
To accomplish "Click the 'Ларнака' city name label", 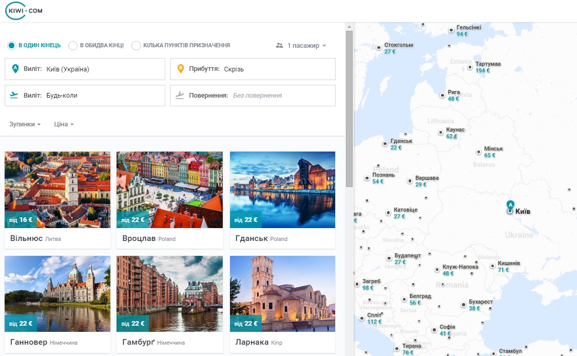I will [x=252, y=342].
